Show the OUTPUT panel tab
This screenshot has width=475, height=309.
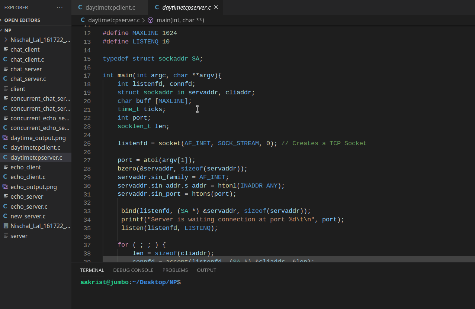206,270
